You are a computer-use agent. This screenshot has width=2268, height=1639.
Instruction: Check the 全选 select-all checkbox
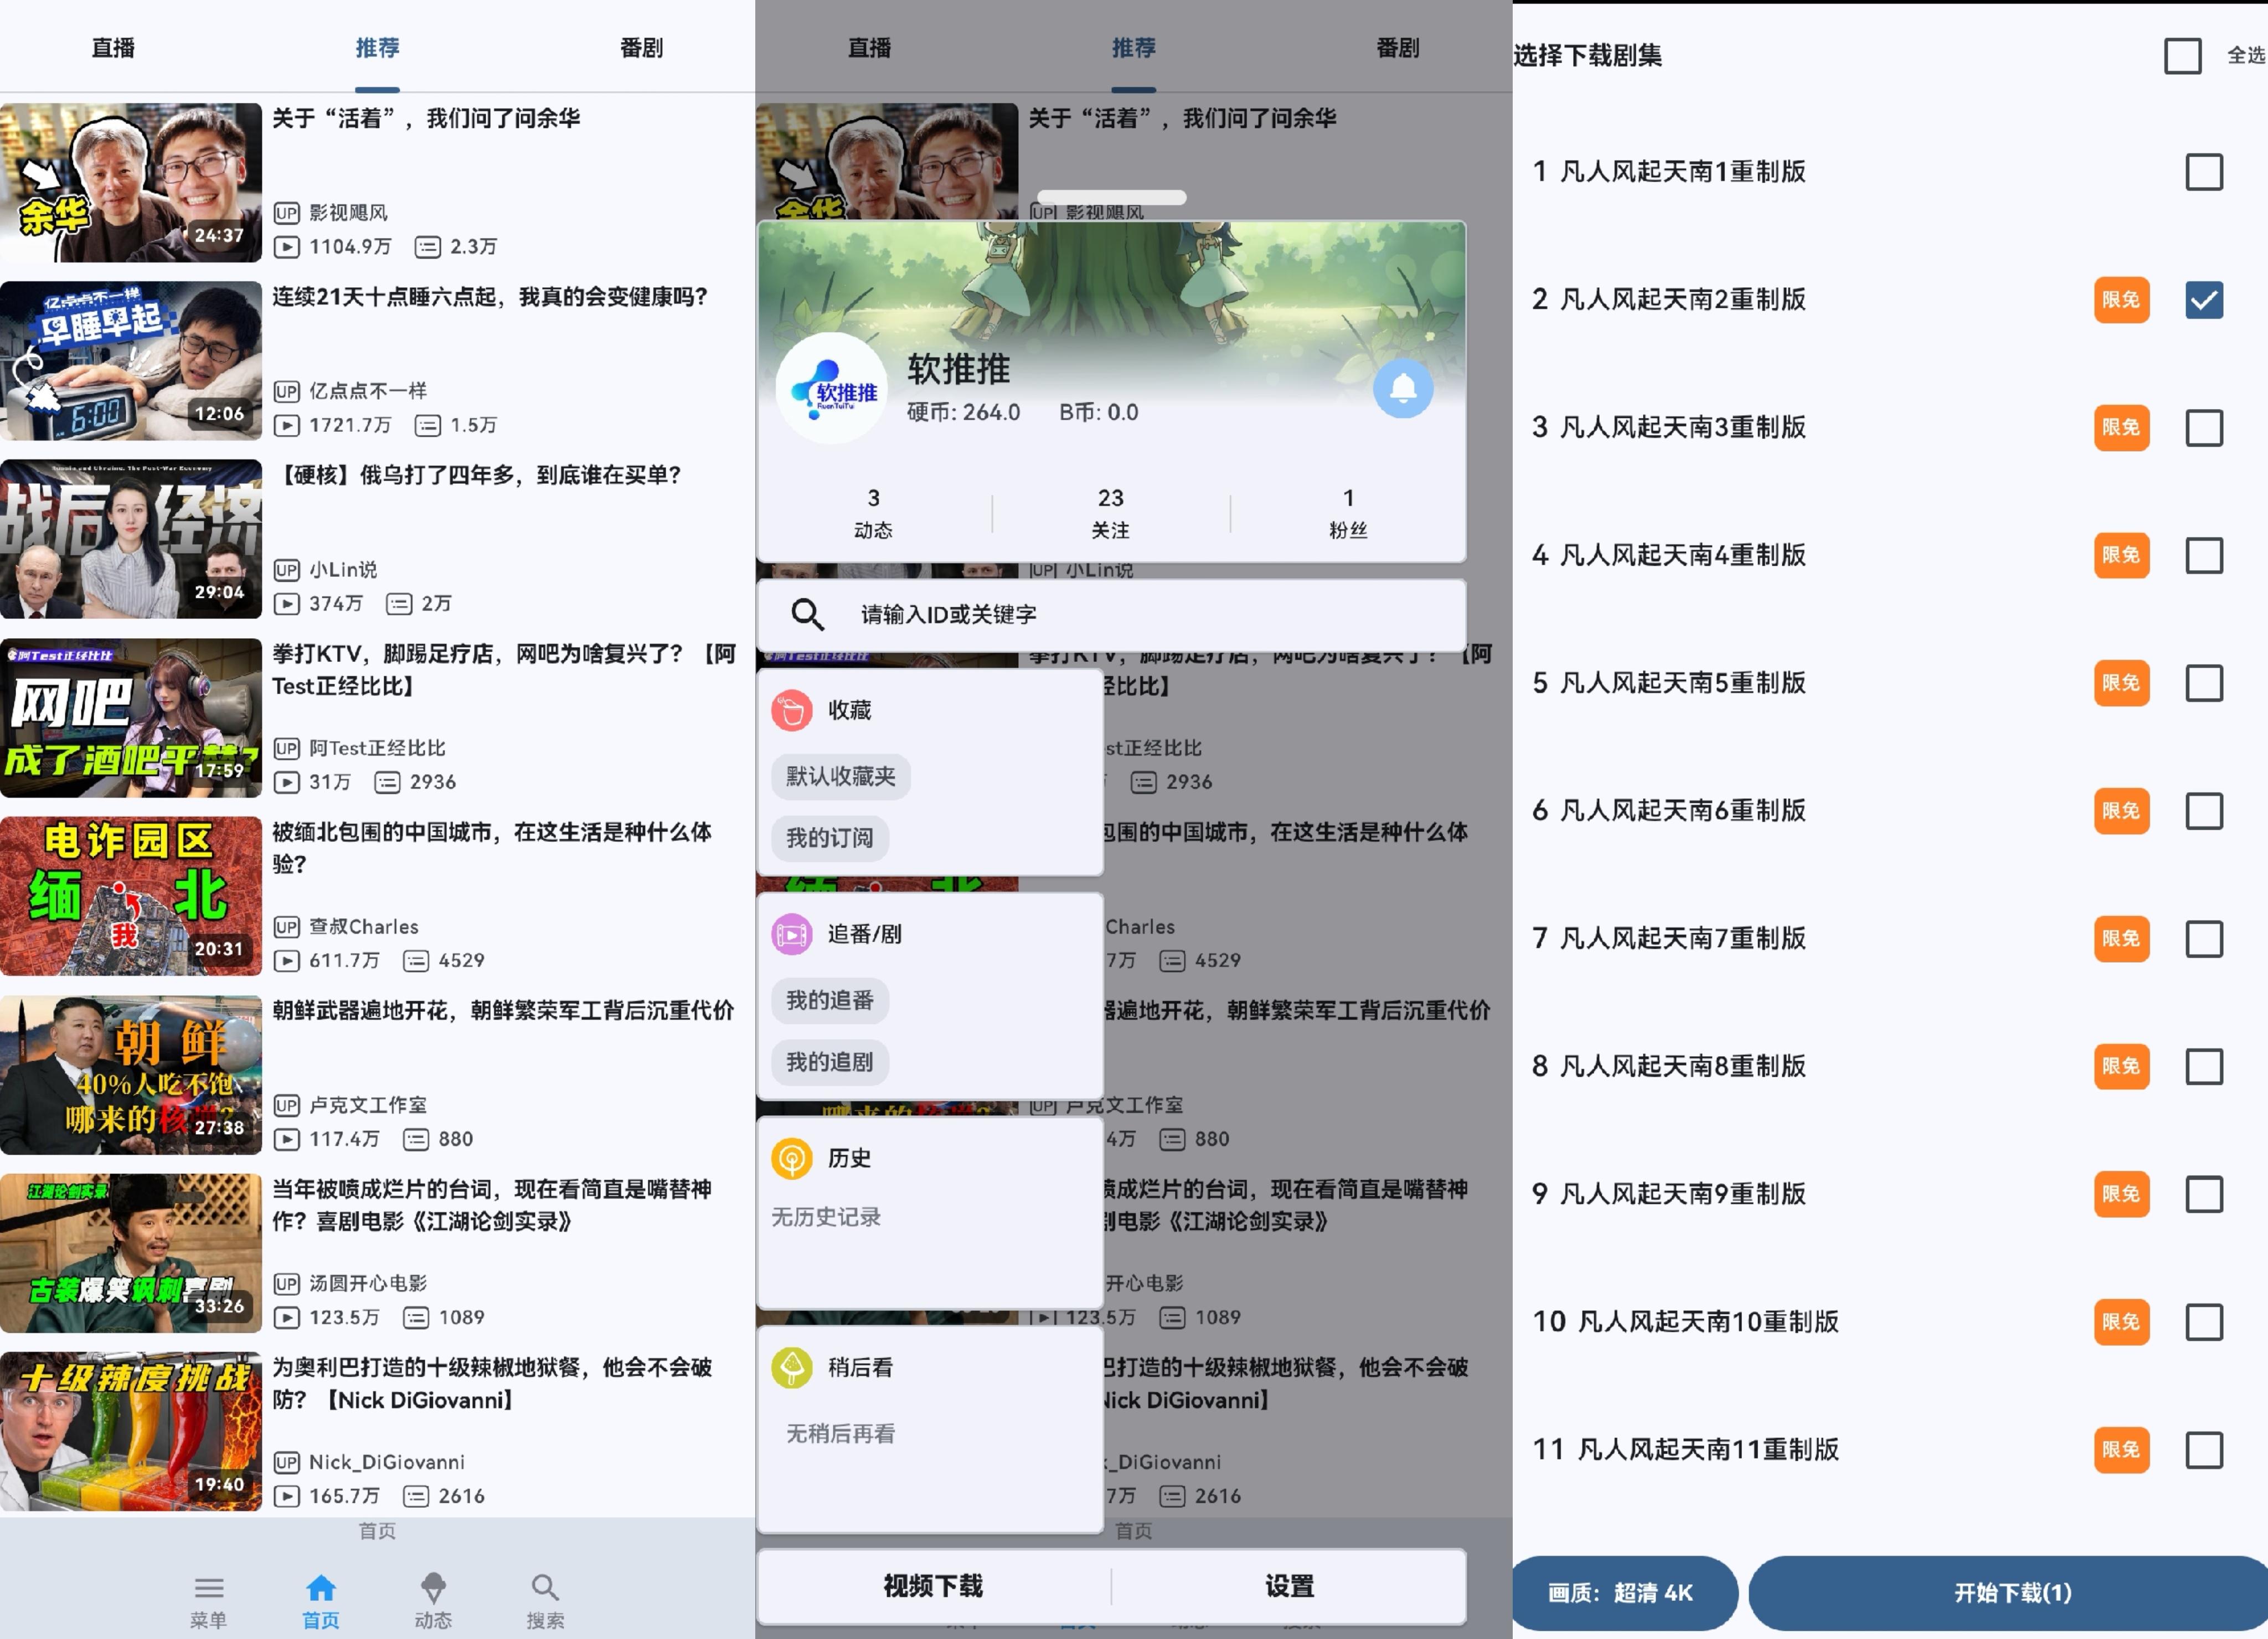click(x=2183, y=56)
